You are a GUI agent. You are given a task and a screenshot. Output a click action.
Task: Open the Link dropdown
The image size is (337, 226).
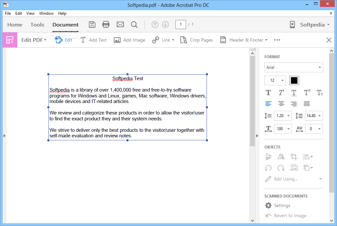click(x=163, y=40)
